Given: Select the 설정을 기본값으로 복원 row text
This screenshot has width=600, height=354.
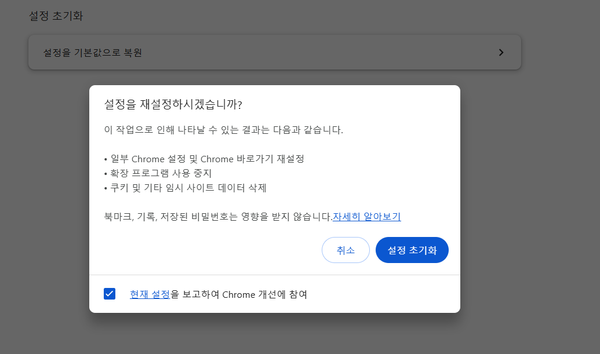Looking at the screenshot, I should coord(93,52).
